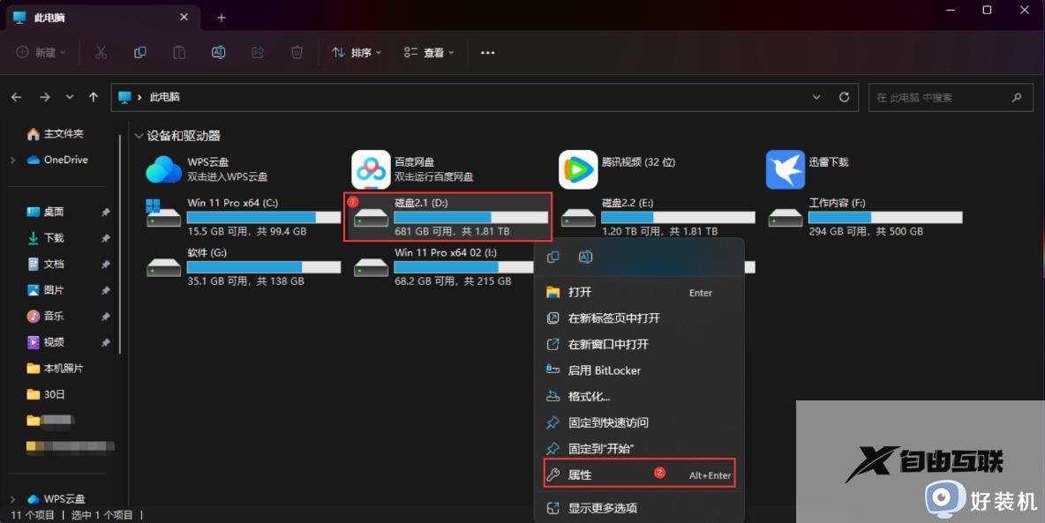Open the 排序 dropdown
This screenshot has height=523, width=1045.
coord(356,52)
